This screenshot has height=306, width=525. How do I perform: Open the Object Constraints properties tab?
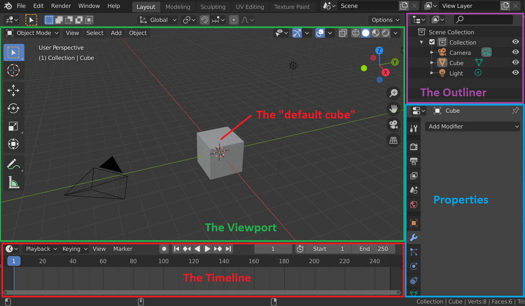pyautogui.click(x=414, y=281)
